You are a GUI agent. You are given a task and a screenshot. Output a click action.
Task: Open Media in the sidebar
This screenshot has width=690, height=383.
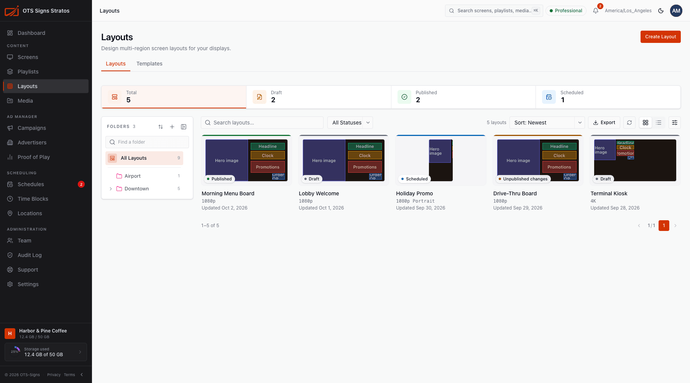pos(46,101)
